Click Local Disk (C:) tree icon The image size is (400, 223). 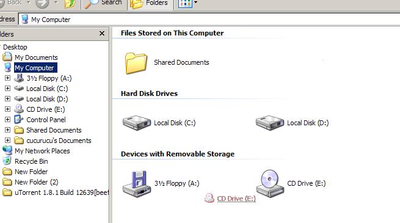(19, 89)
